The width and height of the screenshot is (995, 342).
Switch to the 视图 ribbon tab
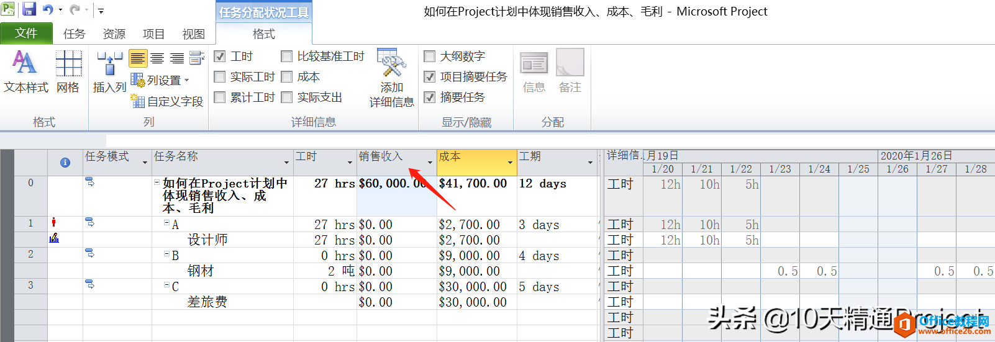tap(193, 34)
